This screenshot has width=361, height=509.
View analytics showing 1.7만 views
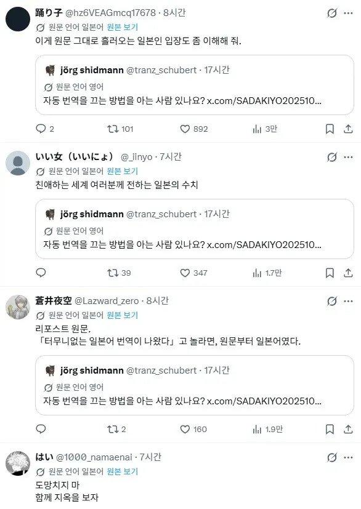pos(267,273)
